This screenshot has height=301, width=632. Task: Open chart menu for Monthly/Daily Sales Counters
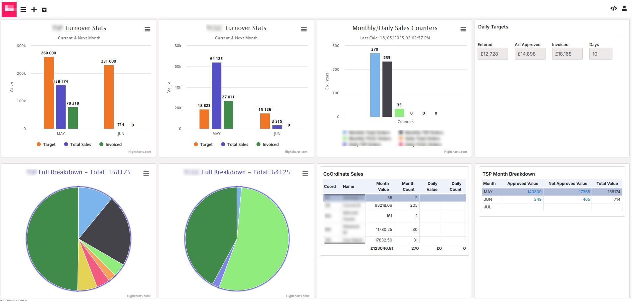(x=463, y=29)
